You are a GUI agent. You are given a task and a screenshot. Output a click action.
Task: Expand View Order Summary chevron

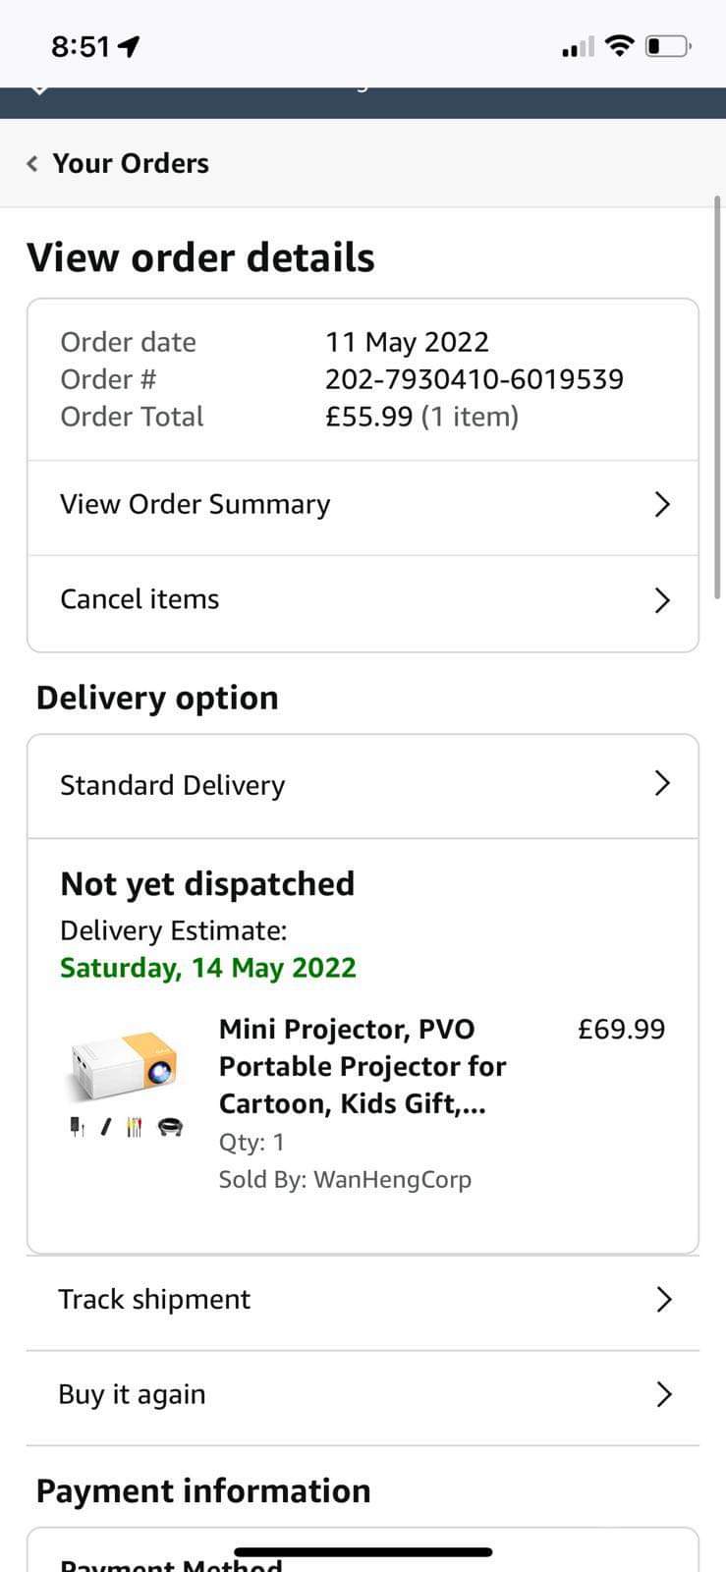[x=662, y=504]
